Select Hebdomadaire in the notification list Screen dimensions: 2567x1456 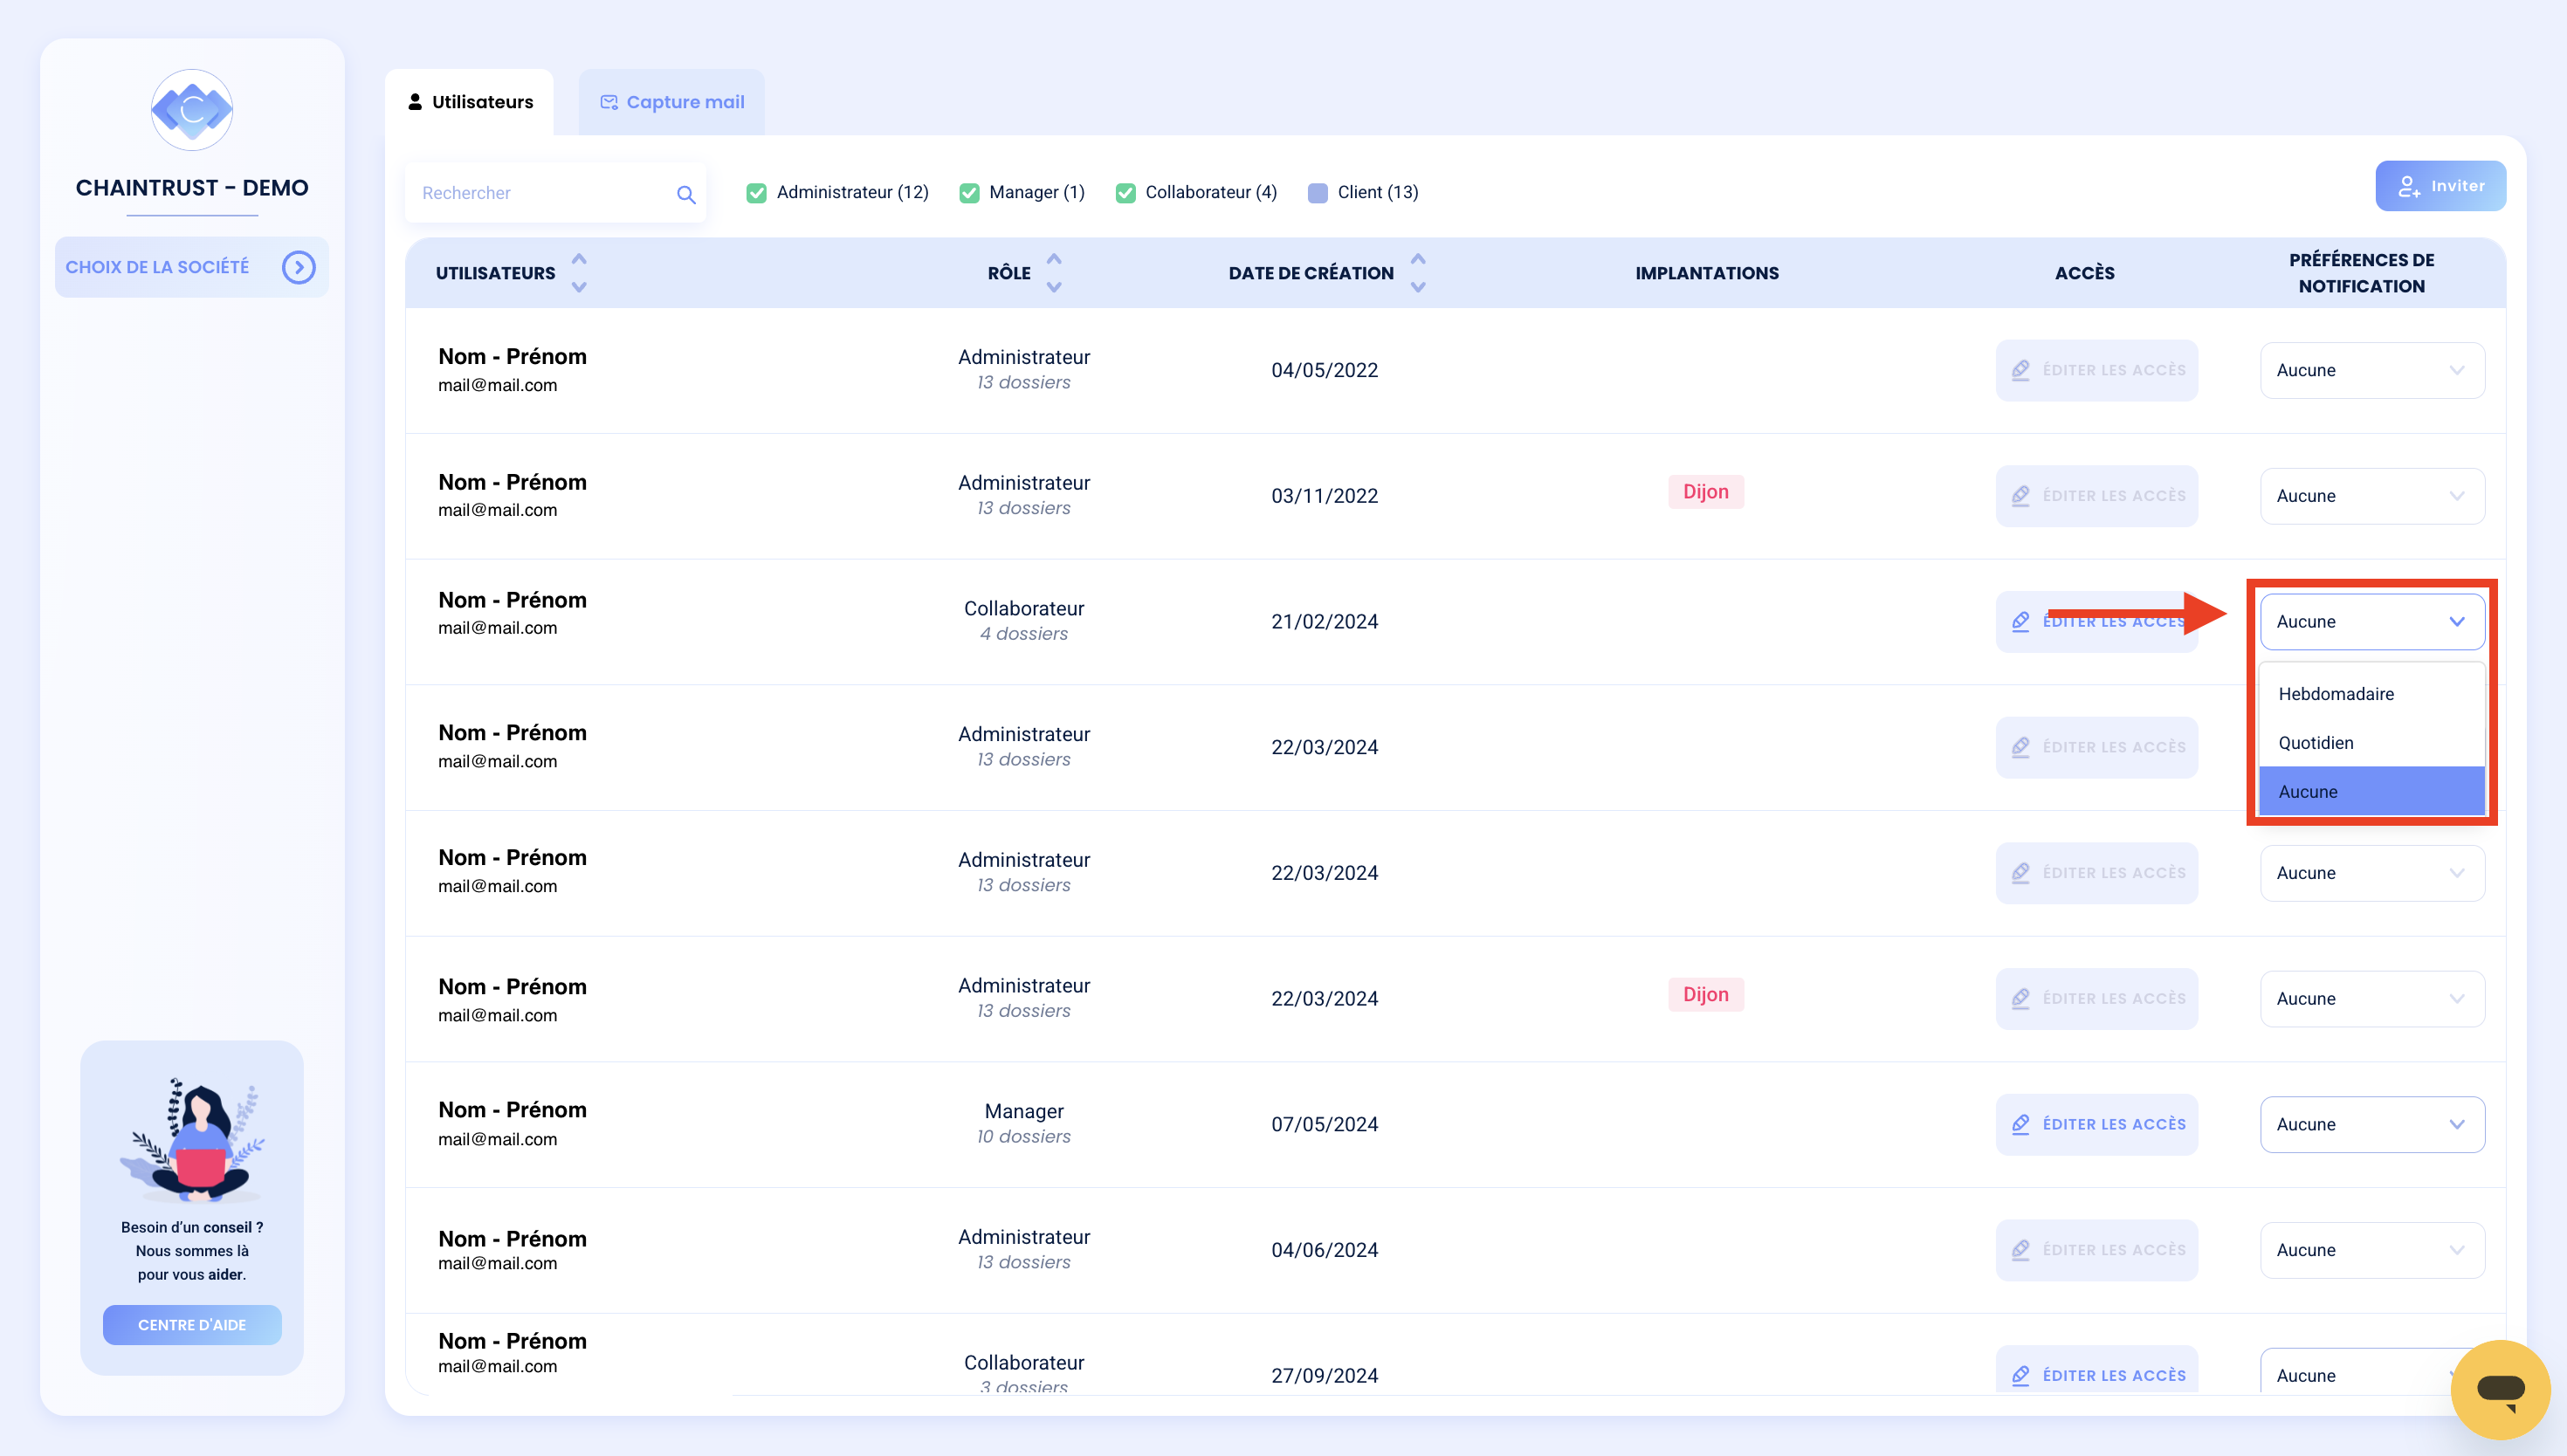[2372, 694]
